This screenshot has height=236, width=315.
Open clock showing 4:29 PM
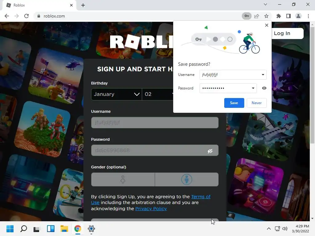tap(301, 229)
